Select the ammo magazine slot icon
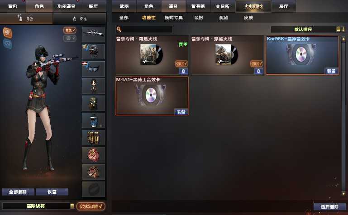The image size is (348, 215). [x=93, y=138]
